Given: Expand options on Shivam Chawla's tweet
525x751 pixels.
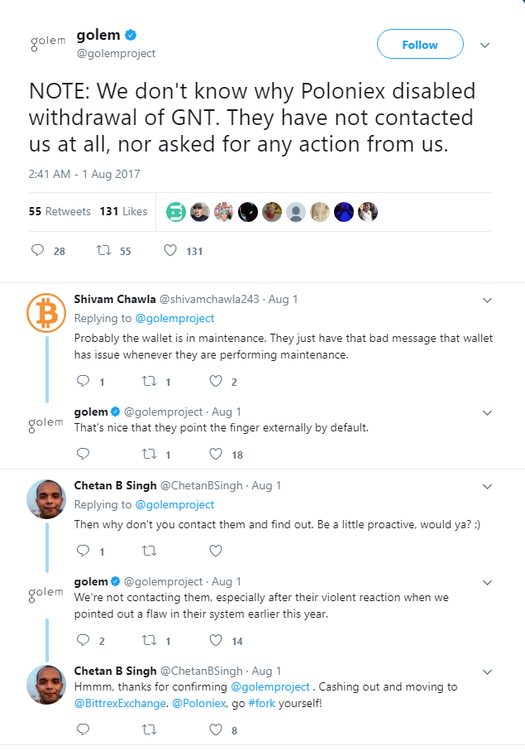Looking at the screenshot, I should (487, 300).
